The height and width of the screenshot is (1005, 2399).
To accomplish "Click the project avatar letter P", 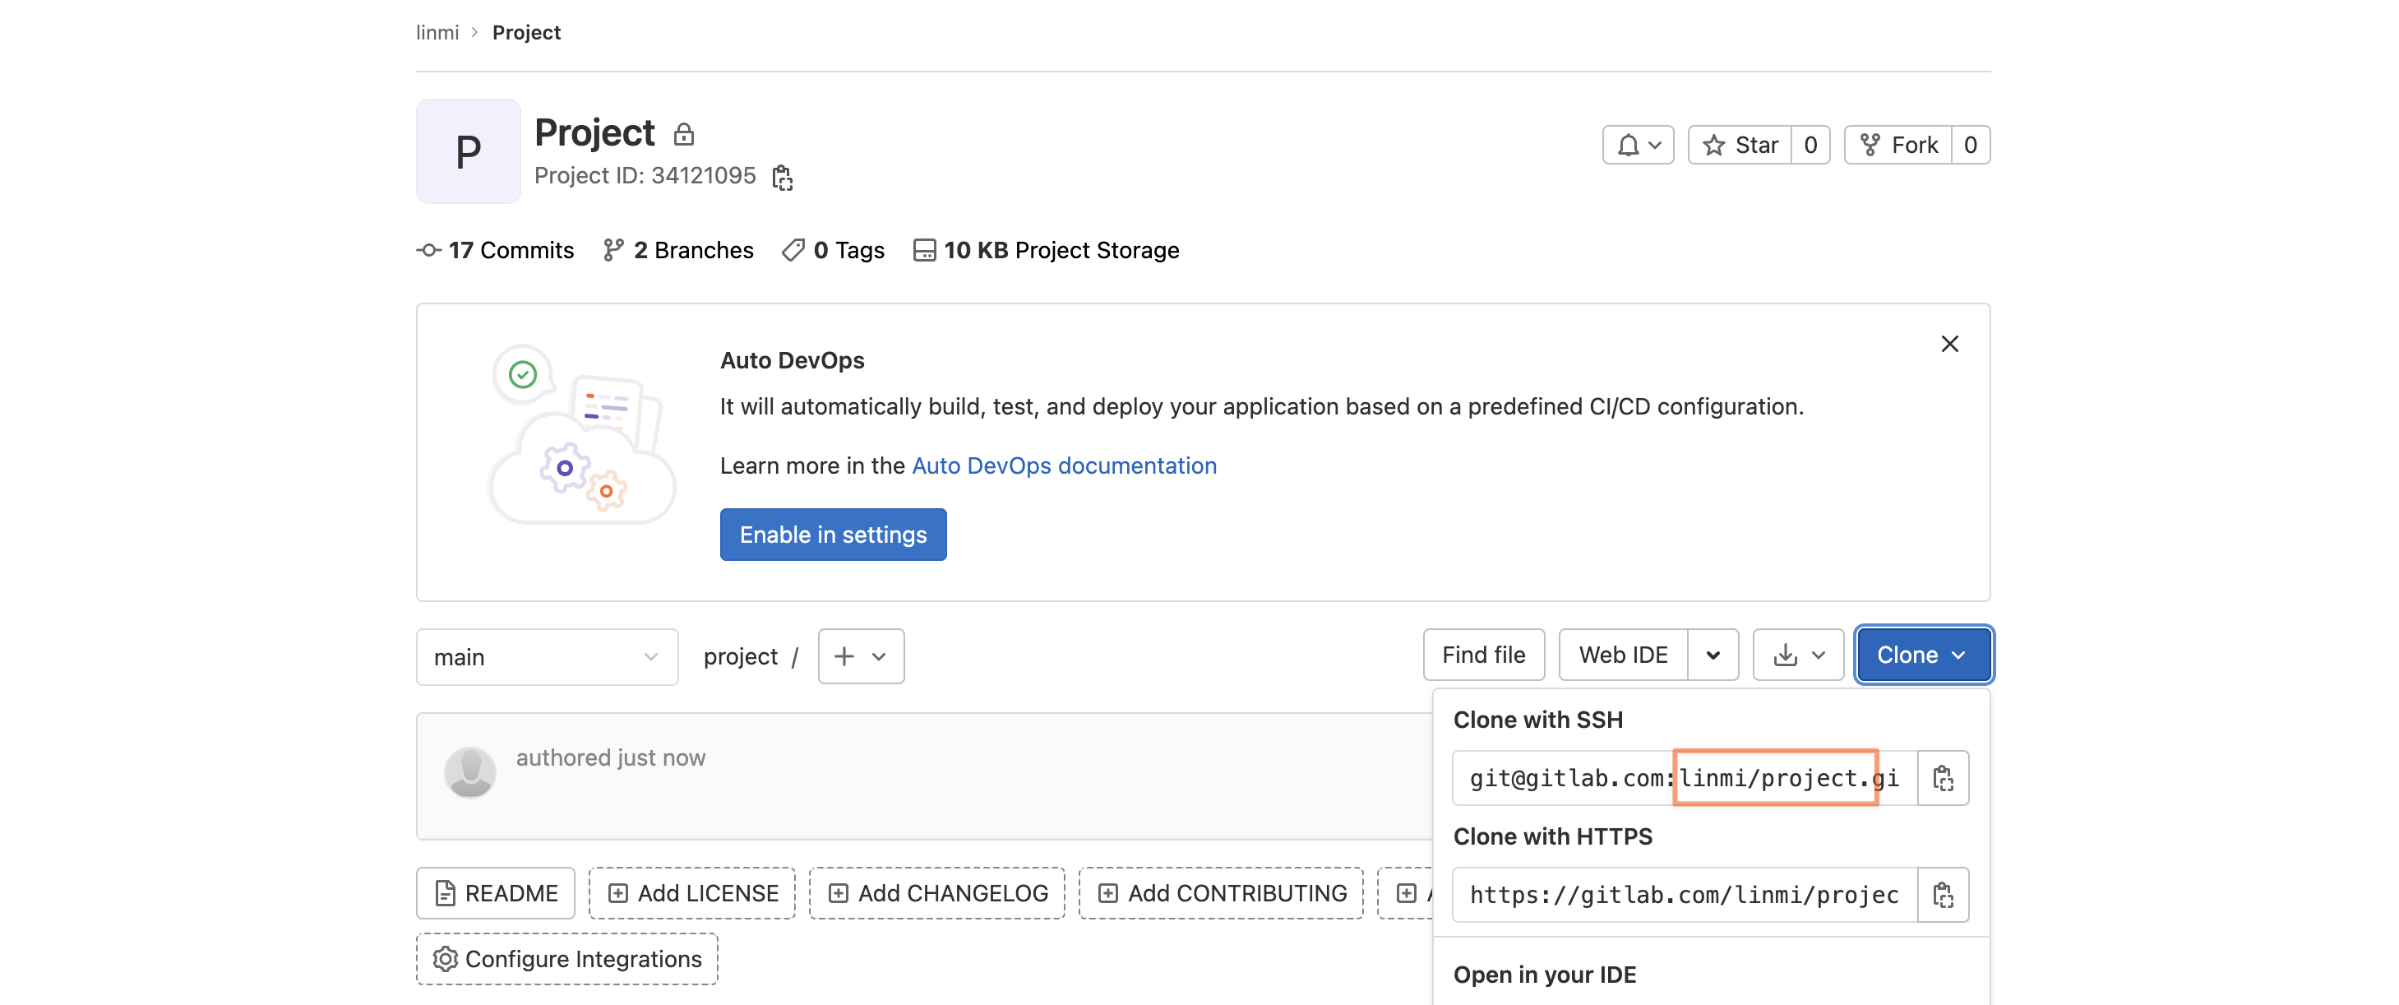I will pos(468,151).
